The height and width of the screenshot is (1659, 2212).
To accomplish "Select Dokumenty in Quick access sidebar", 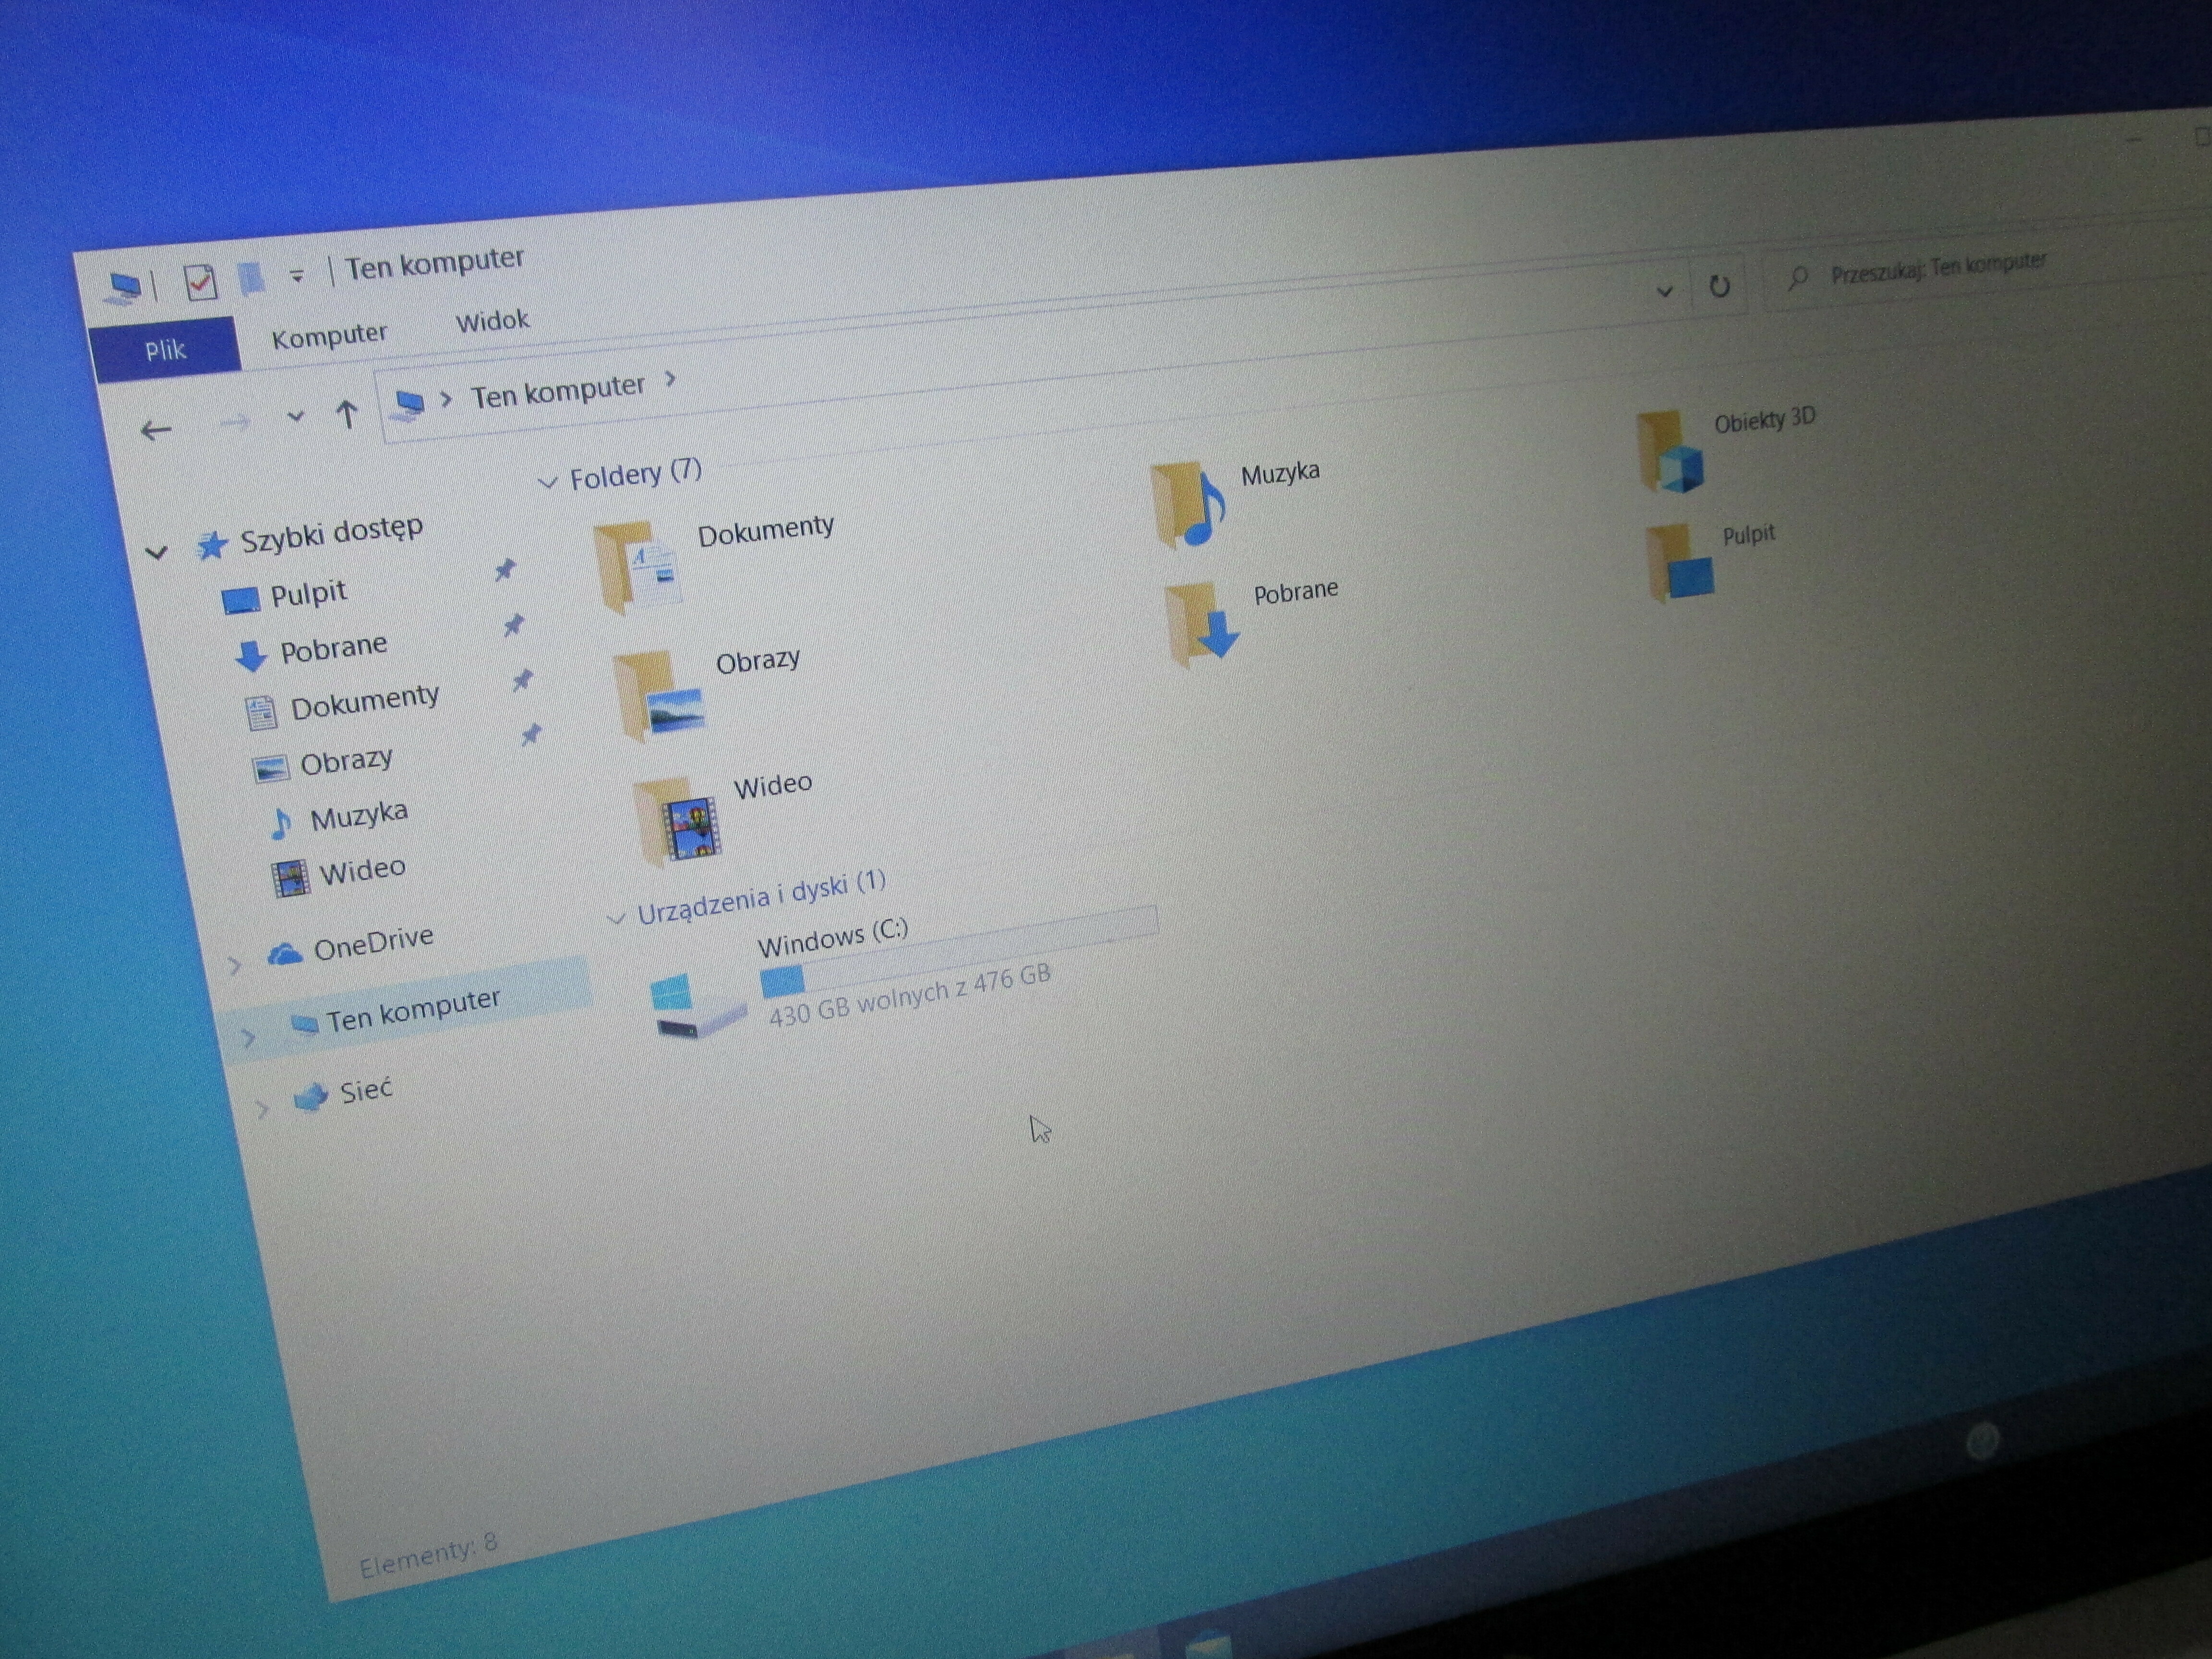I will click(x=365, y=701).
